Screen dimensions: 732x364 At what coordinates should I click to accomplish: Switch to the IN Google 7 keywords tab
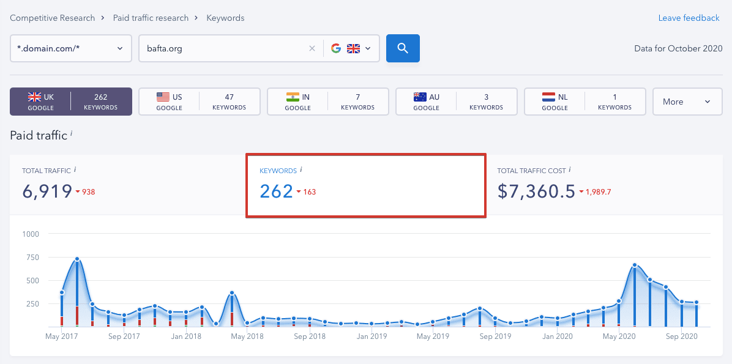[327, 102]
